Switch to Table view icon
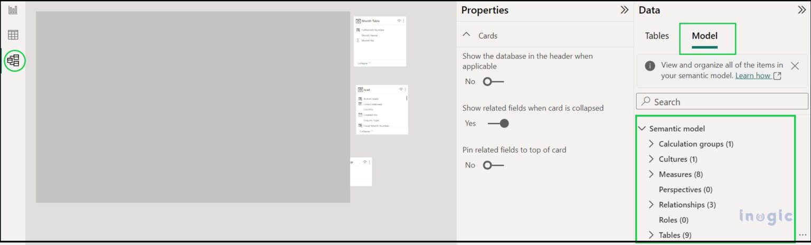The width and height of the screenshot is (811, 245). coord(13,35)
